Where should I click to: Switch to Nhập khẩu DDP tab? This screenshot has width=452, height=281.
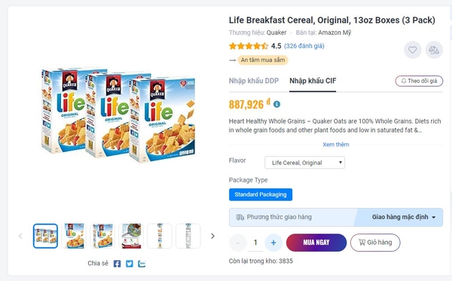click(x=254, y=81)
